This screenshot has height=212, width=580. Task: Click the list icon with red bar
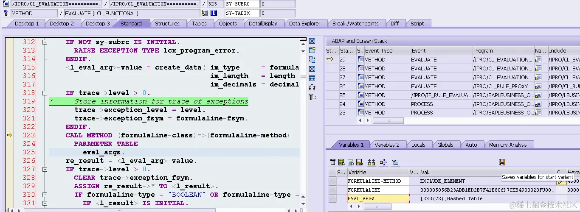(359, 162)
